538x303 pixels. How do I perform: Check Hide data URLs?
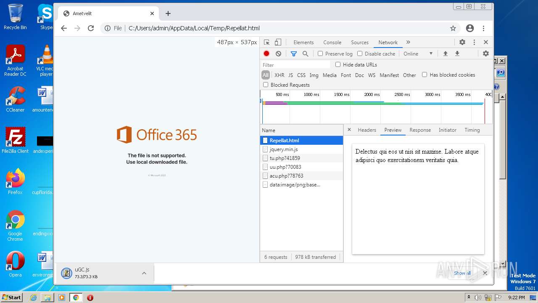click(338, 64)
